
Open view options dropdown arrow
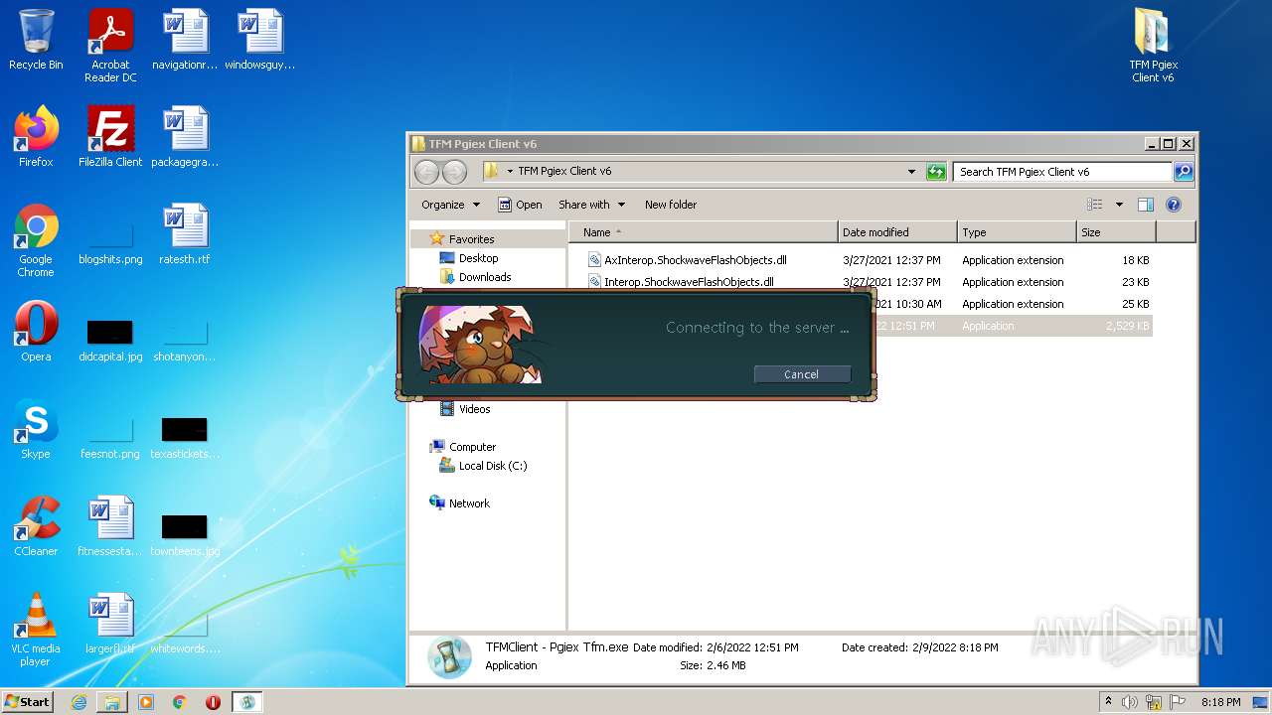[x=1119, y=205]
